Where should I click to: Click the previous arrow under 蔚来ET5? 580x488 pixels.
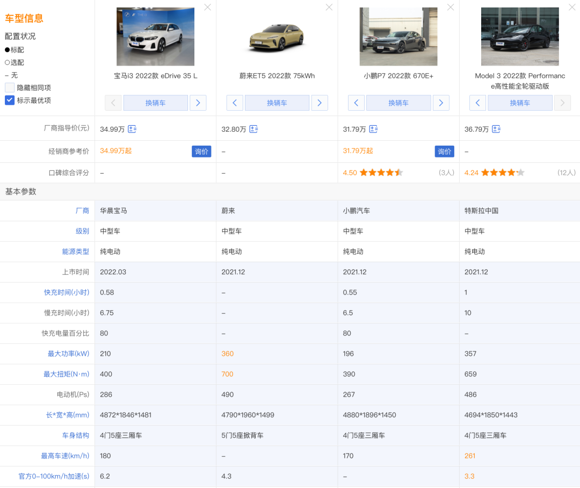(235, 103)
